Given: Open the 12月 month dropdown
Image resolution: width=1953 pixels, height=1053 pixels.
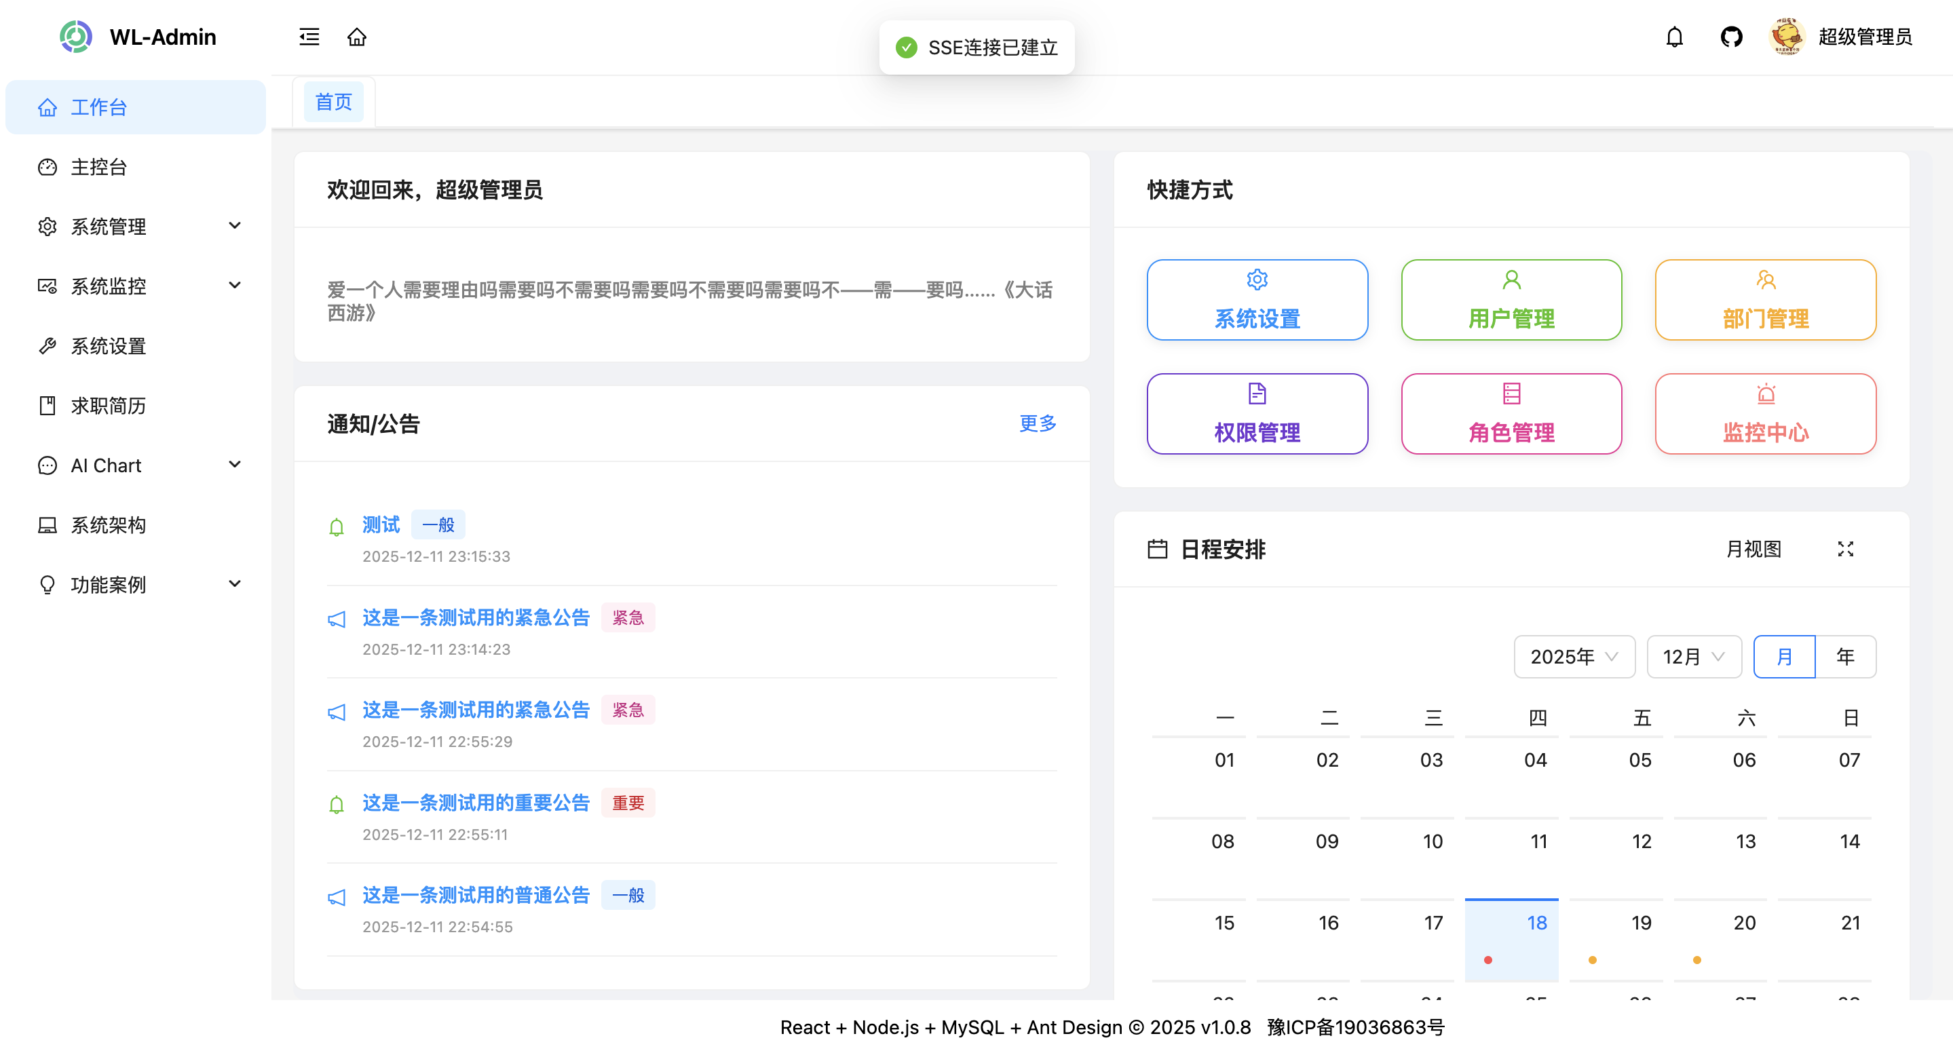Looking at the screenshot, I should point(1694,657).
